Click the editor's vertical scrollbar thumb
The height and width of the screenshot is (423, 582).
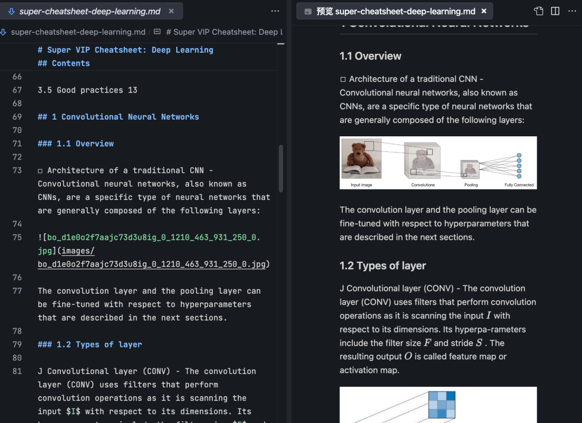click(282, 167)
